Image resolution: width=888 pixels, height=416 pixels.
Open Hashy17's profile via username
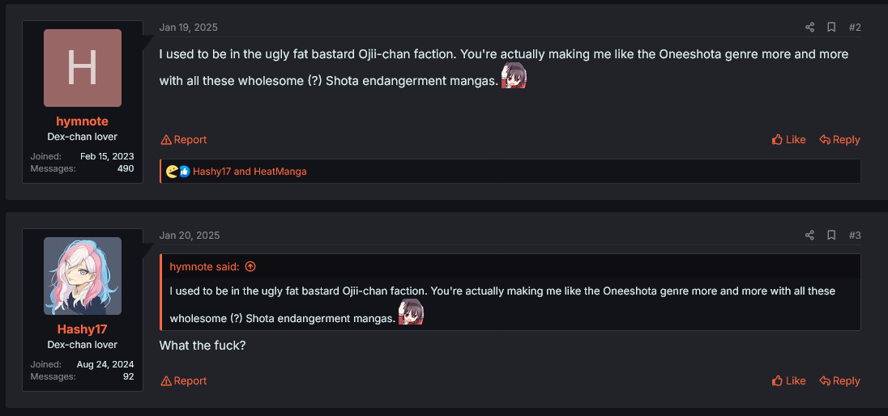pos(82,329)
